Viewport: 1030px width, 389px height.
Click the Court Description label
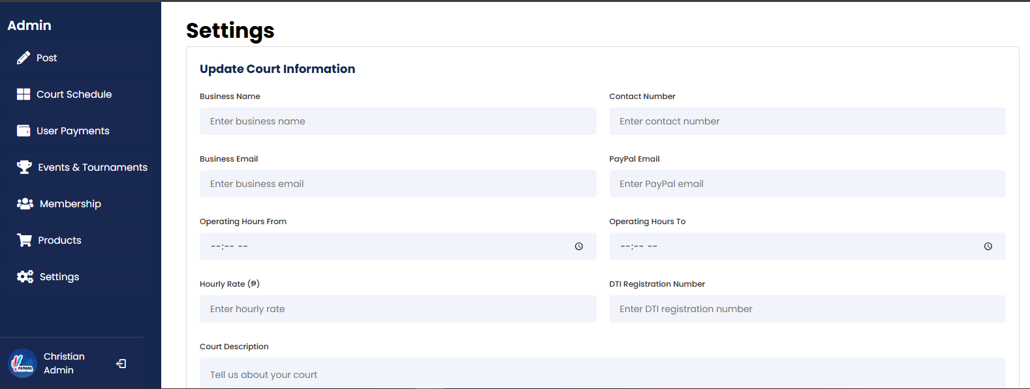234,347
